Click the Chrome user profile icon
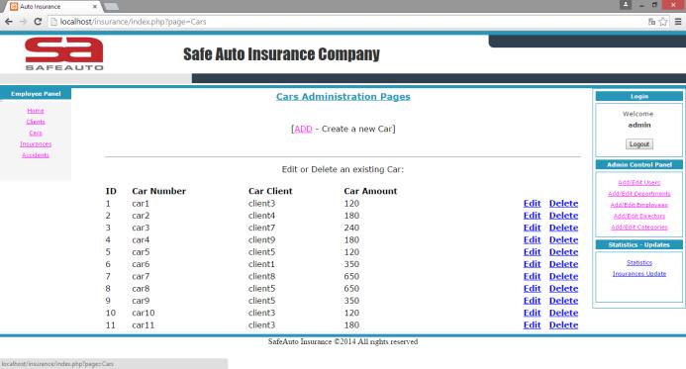 pyautogui.click(x=626, y=5)
